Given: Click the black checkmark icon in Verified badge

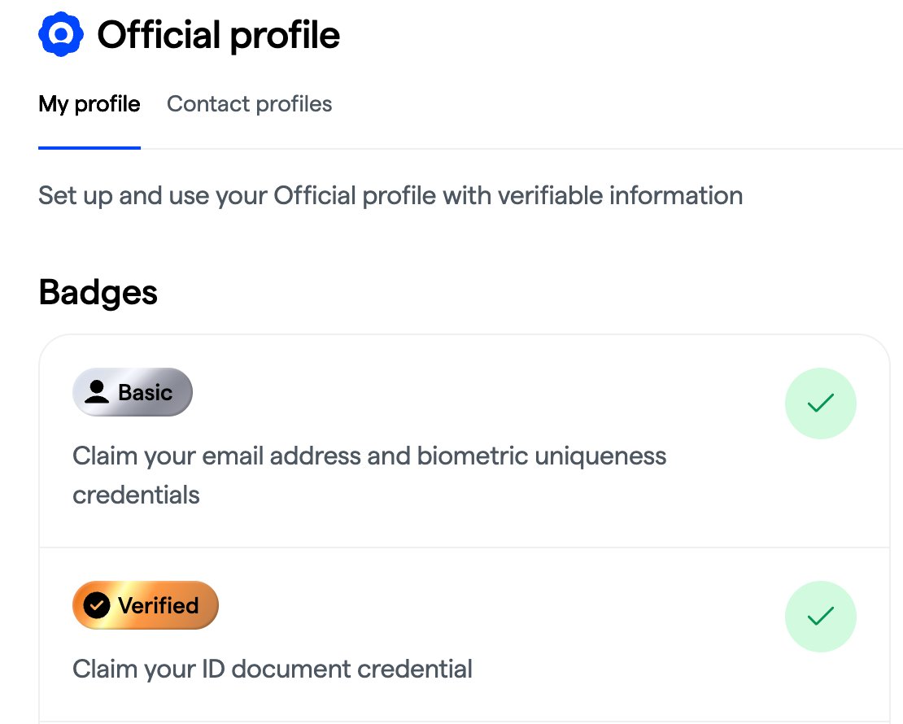Looking at the screenshot, I should point(98,605).
